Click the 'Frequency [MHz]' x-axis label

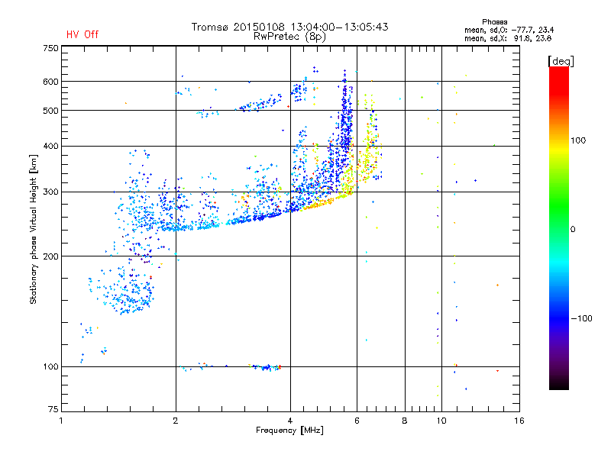289,431
